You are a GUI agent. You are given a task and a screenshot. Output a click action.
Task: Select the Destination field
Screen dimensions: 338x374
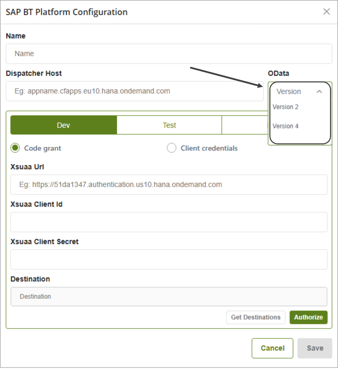169,296
